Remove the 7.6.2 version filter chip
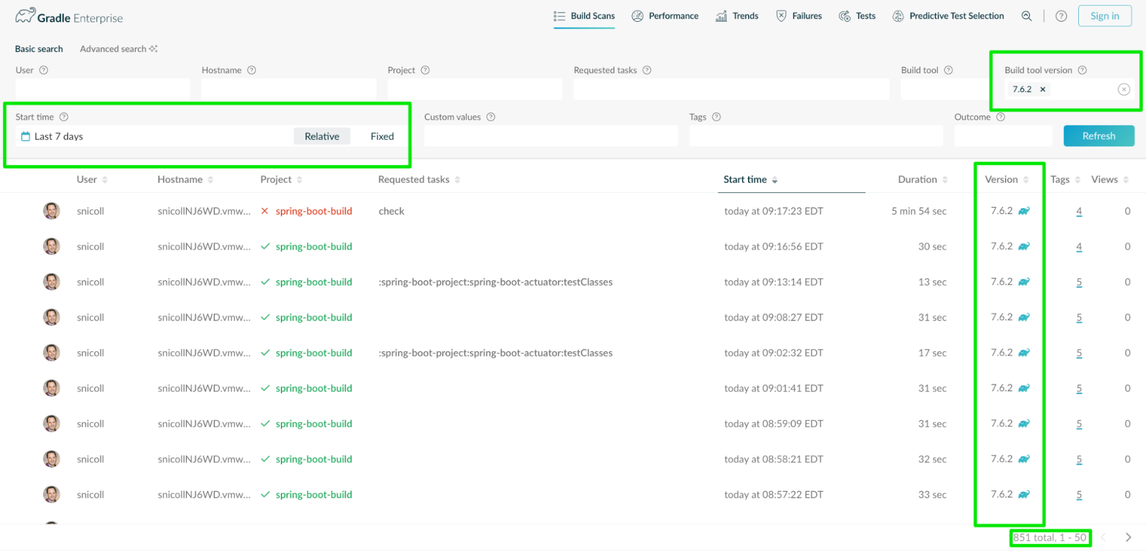 coord(1043,89)
